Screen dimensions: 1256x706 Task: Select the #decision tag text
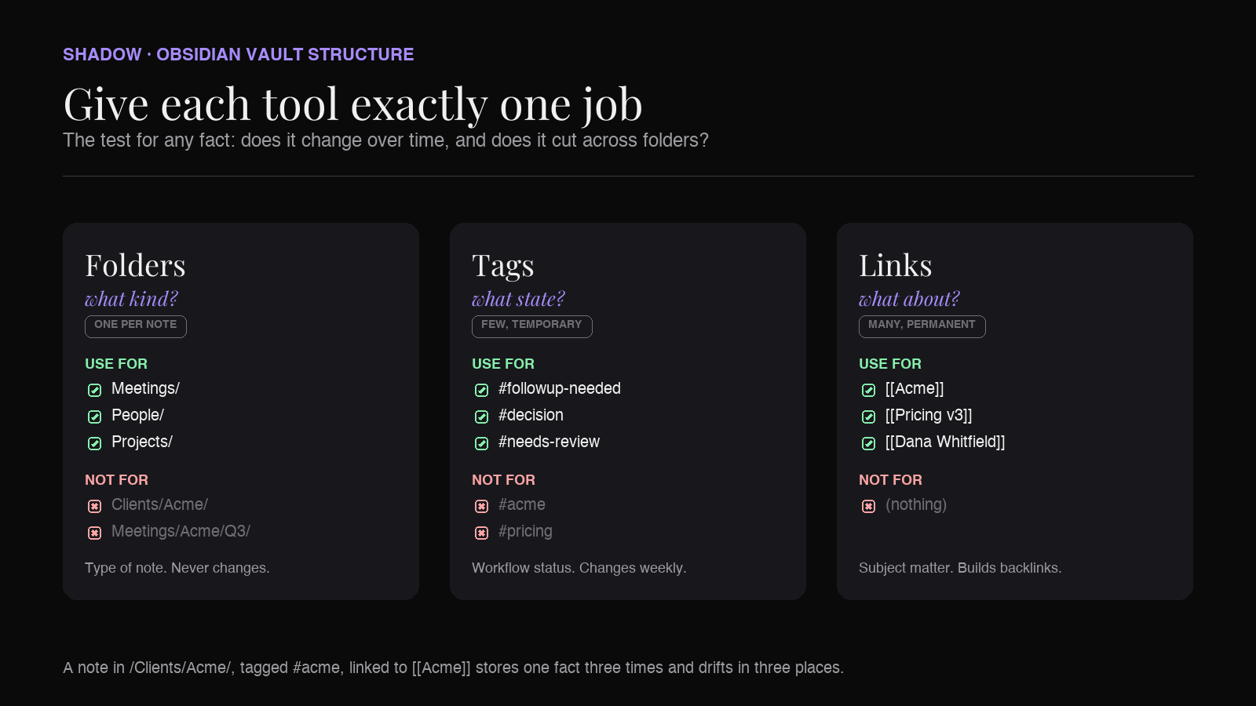pyautogui.click(x=531, y=415)
